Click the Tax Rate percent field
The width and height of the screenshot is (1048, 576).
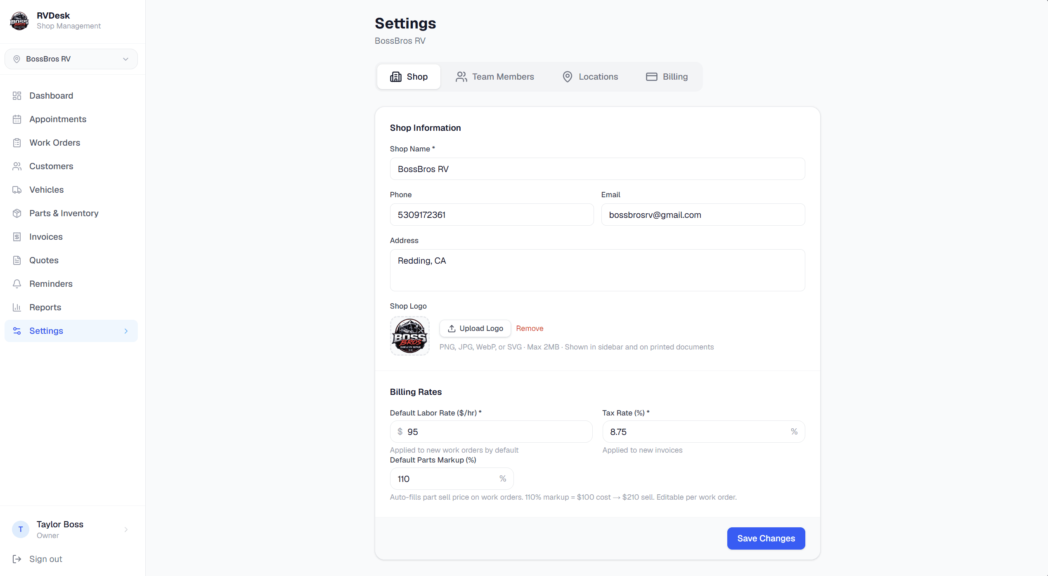coord(704,432)
